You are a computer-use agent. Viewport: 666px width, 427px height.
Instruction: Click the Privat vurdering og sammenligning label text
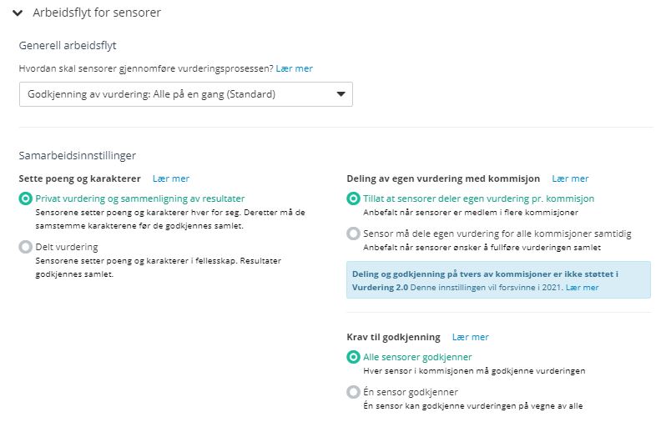coord(140,198)
